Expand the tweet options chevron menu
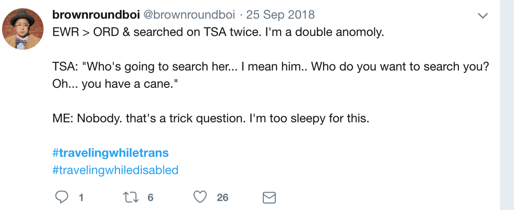The width and height of the screenshot is (514, 210). pos(483,16)
